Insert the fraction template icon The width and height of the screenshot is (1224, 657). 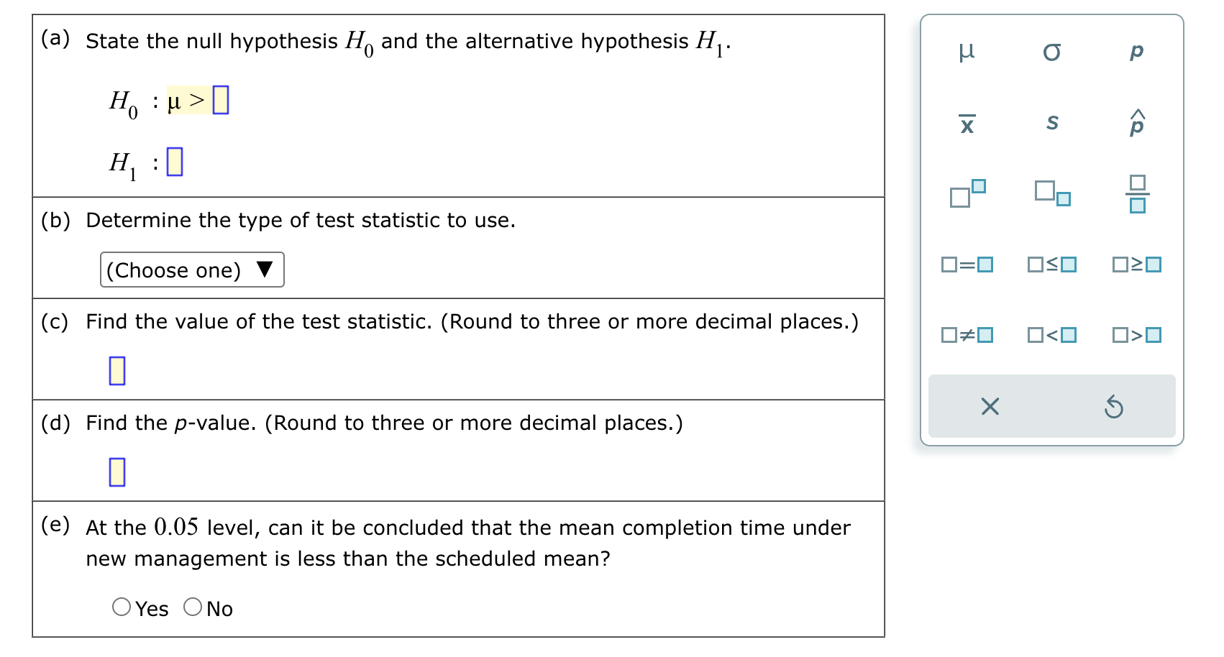coord(1137,194)
